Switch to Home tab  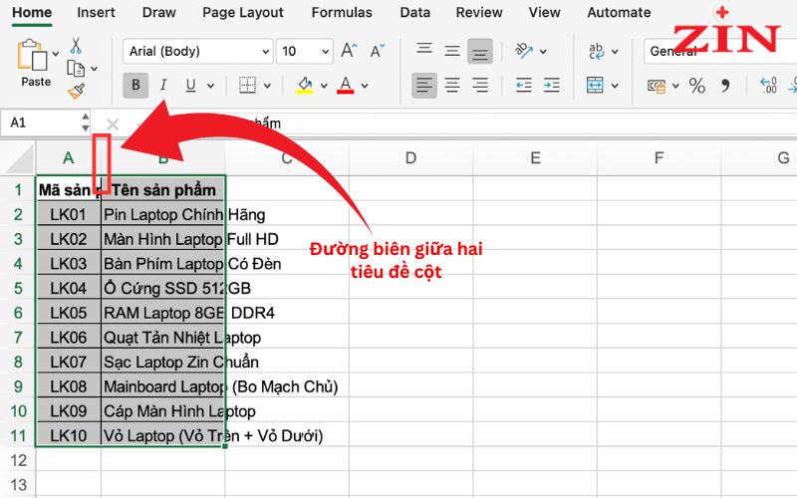coord(32,12)
